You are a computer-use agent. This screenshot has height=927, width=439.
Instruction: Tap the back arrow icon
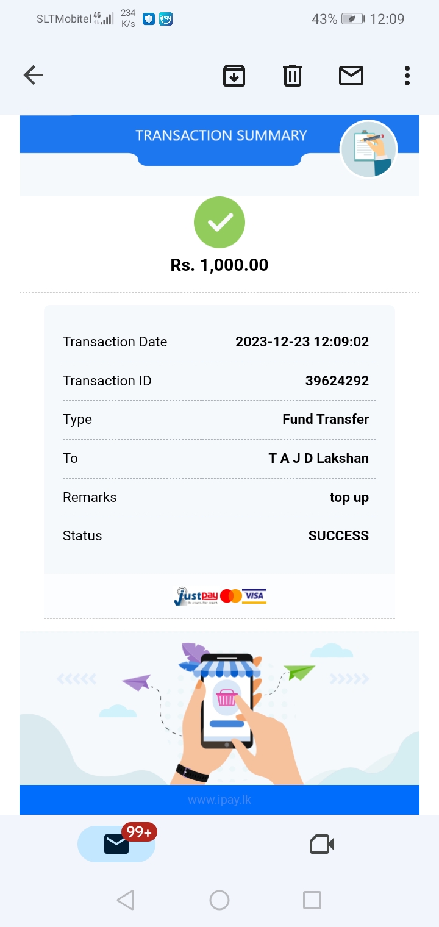pos(34,76)
